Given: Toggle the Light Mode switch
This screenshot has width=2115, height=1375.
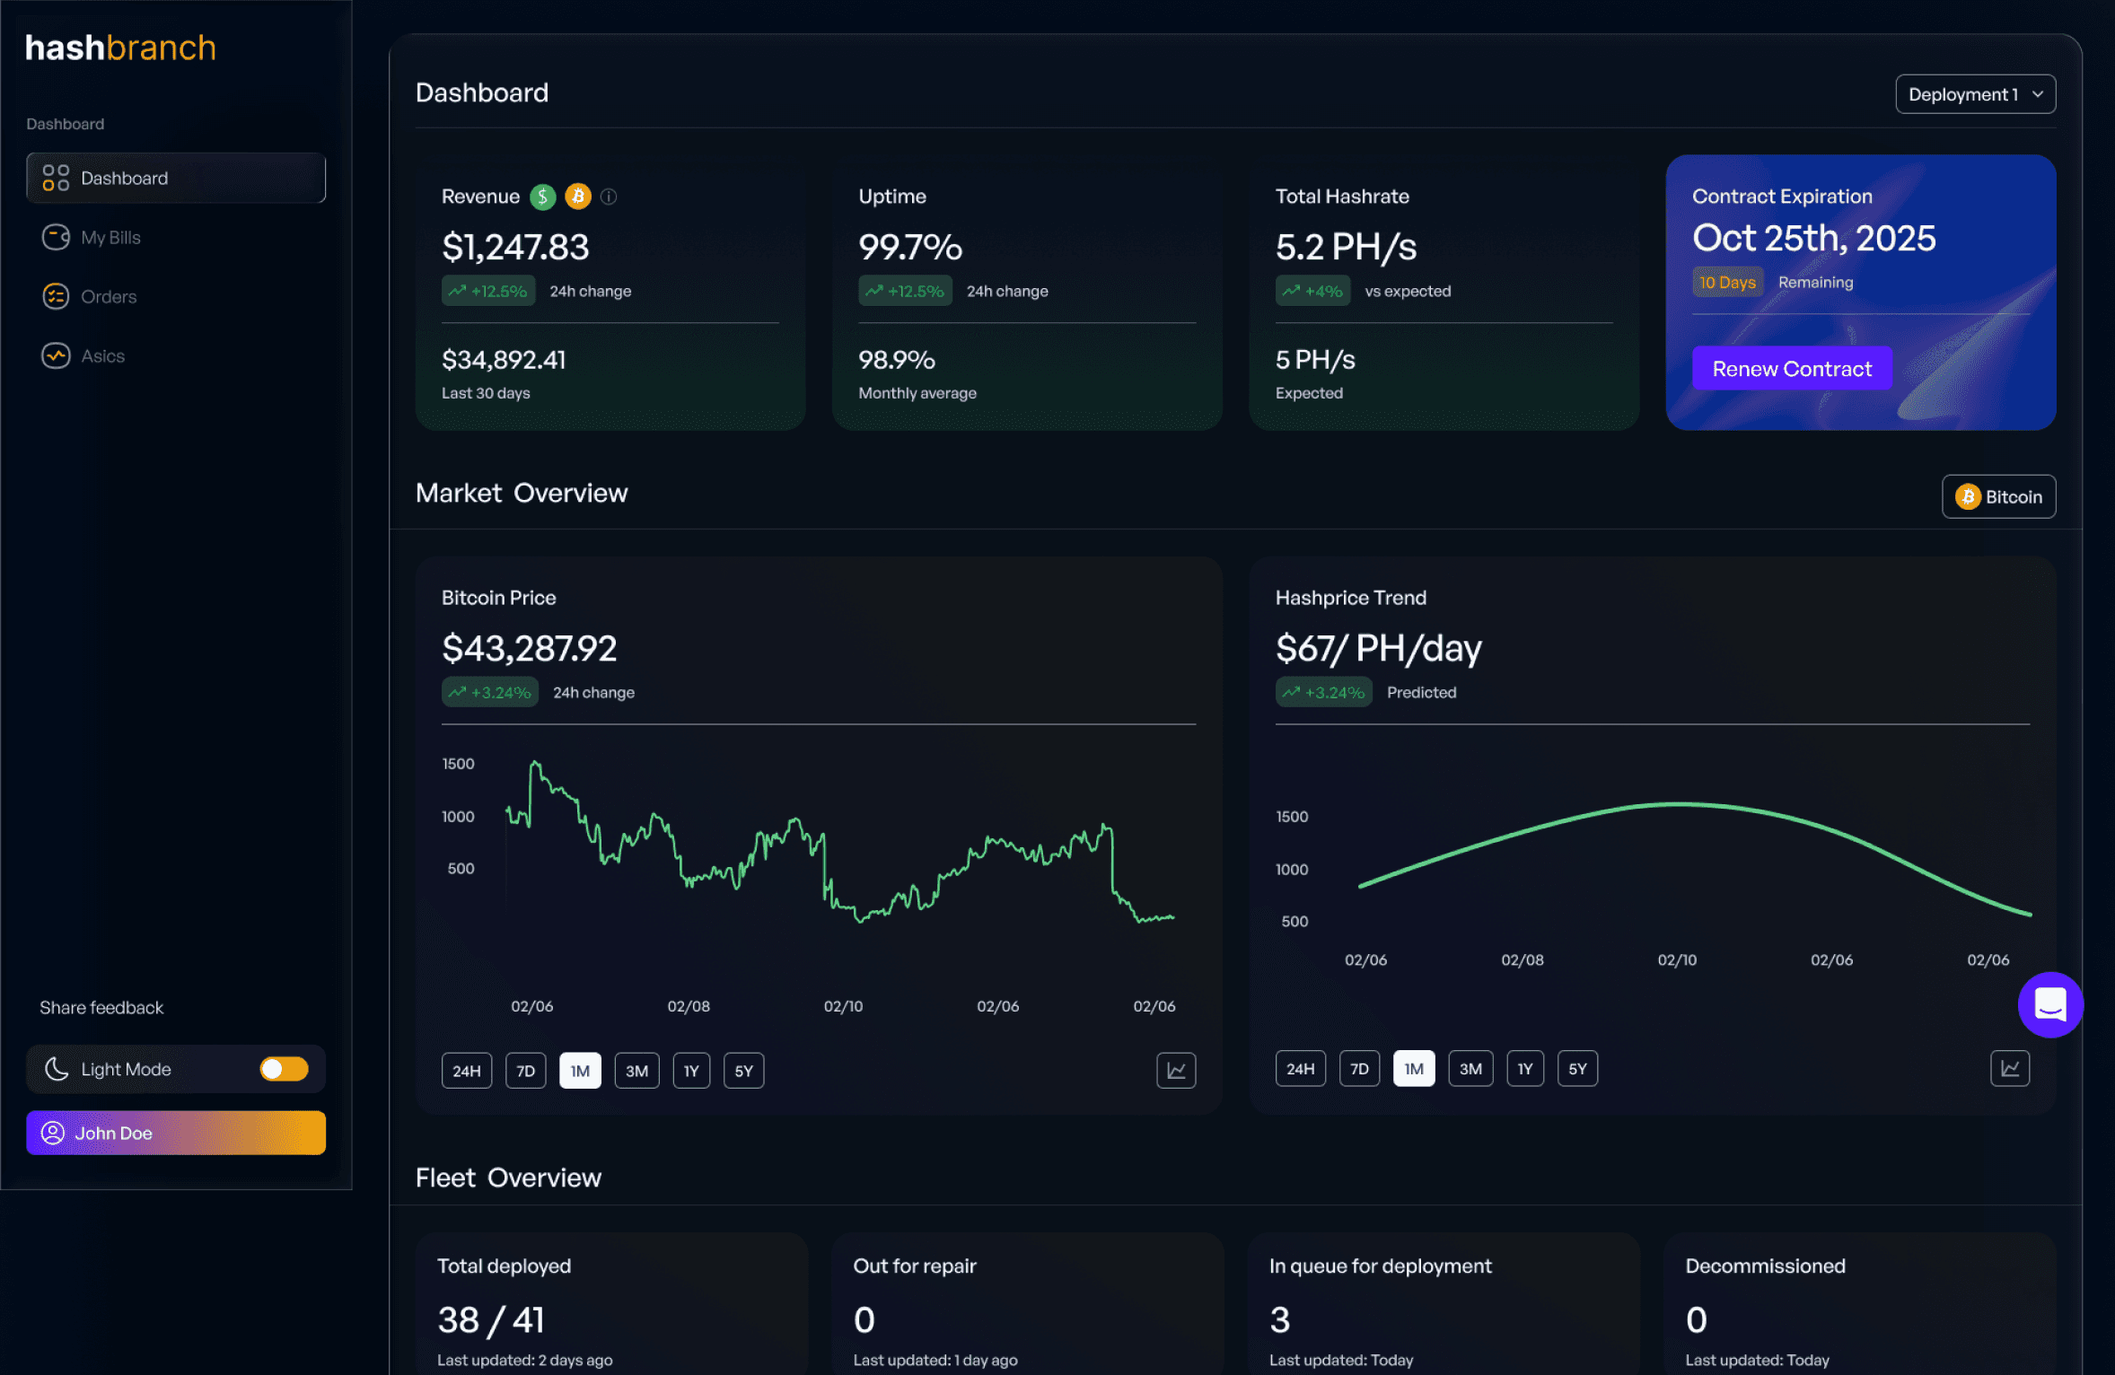Looking at the screenshot, I should click(x=284, y=1069).
